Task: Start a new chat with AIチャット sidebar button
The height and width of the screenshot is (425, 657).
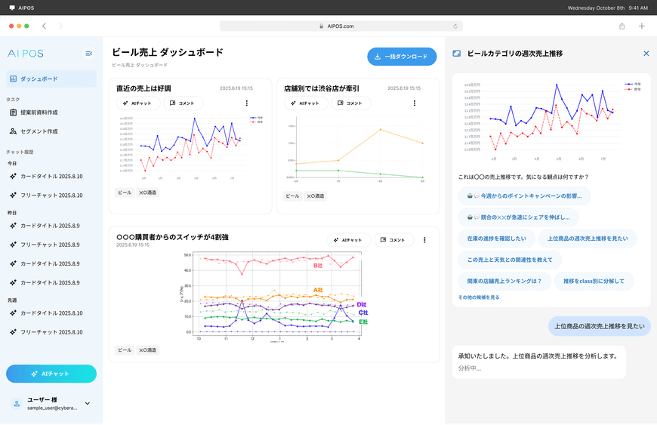Action: point(51,374)
